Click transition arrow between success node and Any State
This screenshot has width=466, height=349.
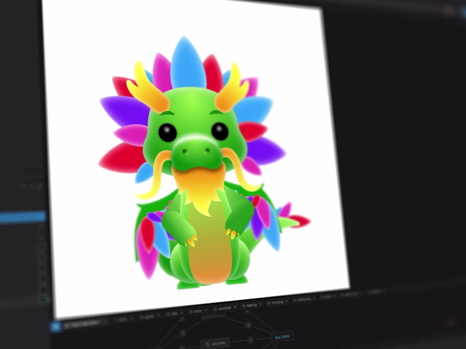(x=250, y=340)
